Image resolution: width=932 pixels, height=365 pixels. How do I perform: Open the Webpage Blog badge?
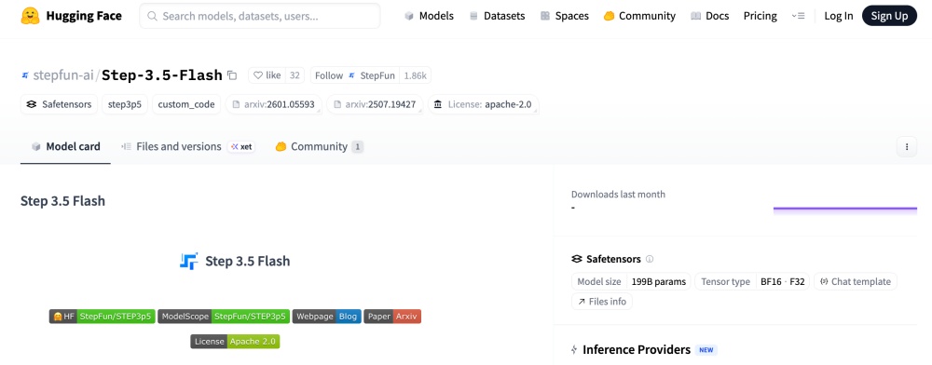click(x=327, y=317)
